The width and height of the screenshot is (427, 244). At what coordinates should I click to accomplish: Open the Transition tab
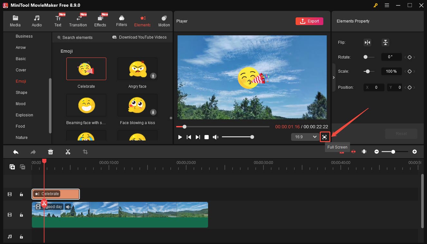78,21
